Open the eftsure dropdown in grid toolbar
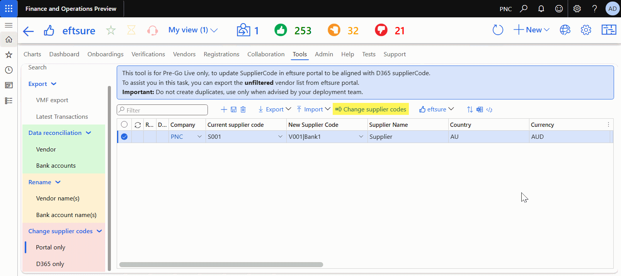This screenshot has width=621, height=276. tap(436, 109)
